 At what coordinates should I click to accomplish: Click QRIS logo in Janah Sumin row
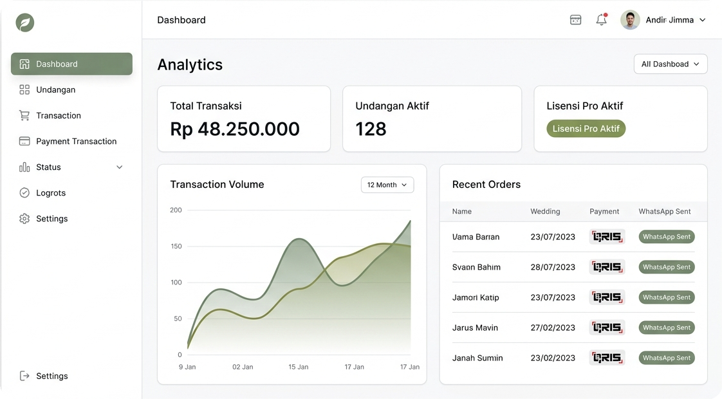coord(607,358)
